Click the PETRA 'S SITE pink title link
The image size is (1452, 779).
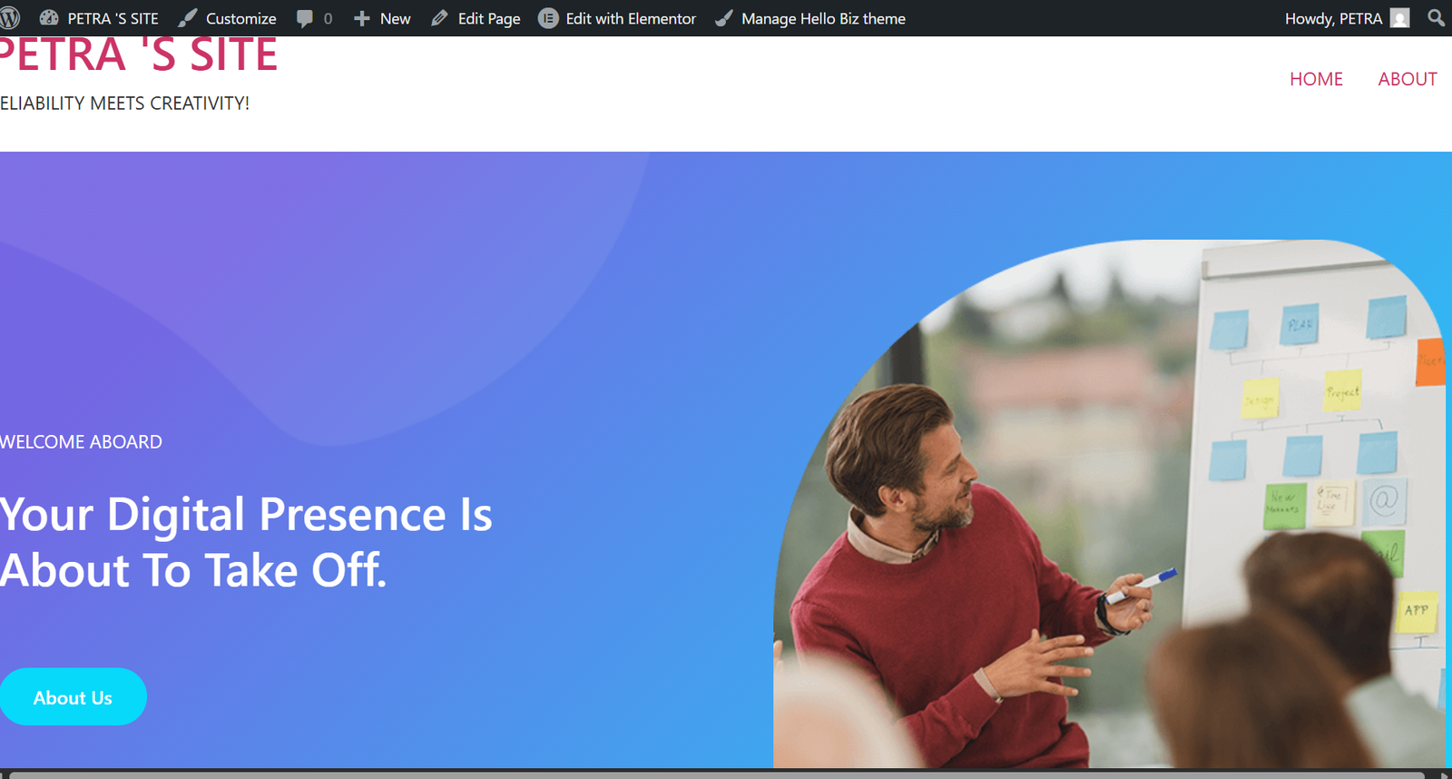(x=139, y=56)
